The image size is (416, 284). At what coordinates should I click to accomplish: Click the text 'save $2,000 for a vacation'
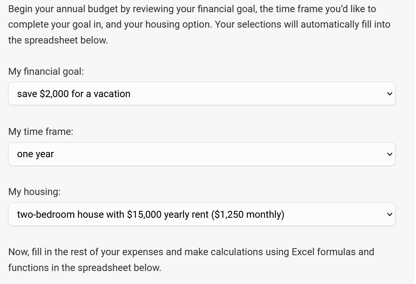coord(74,93)
